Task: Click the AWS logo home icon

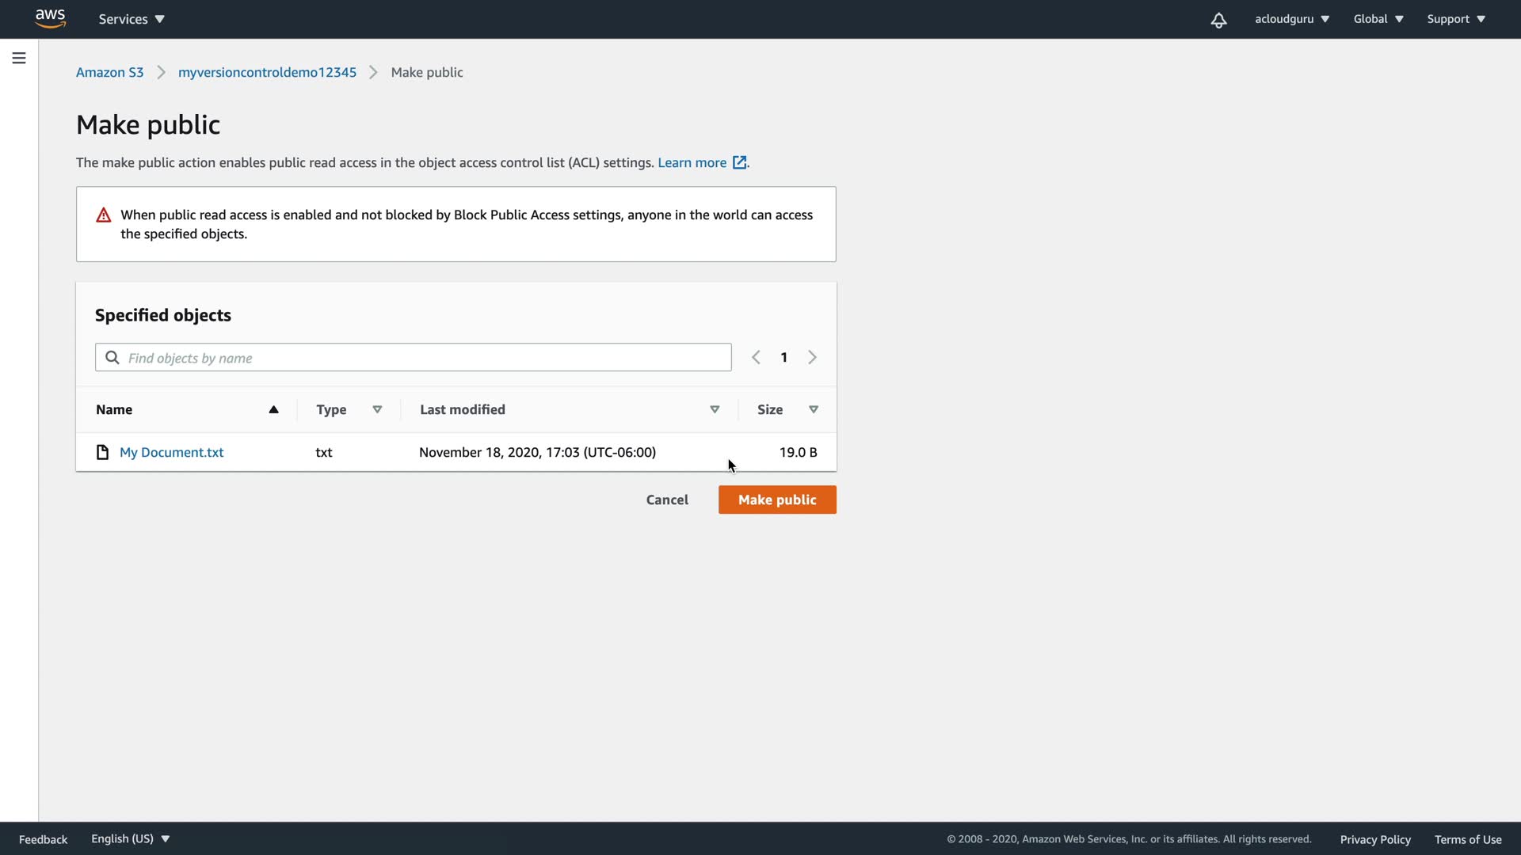Action: (x=50, y=18)
